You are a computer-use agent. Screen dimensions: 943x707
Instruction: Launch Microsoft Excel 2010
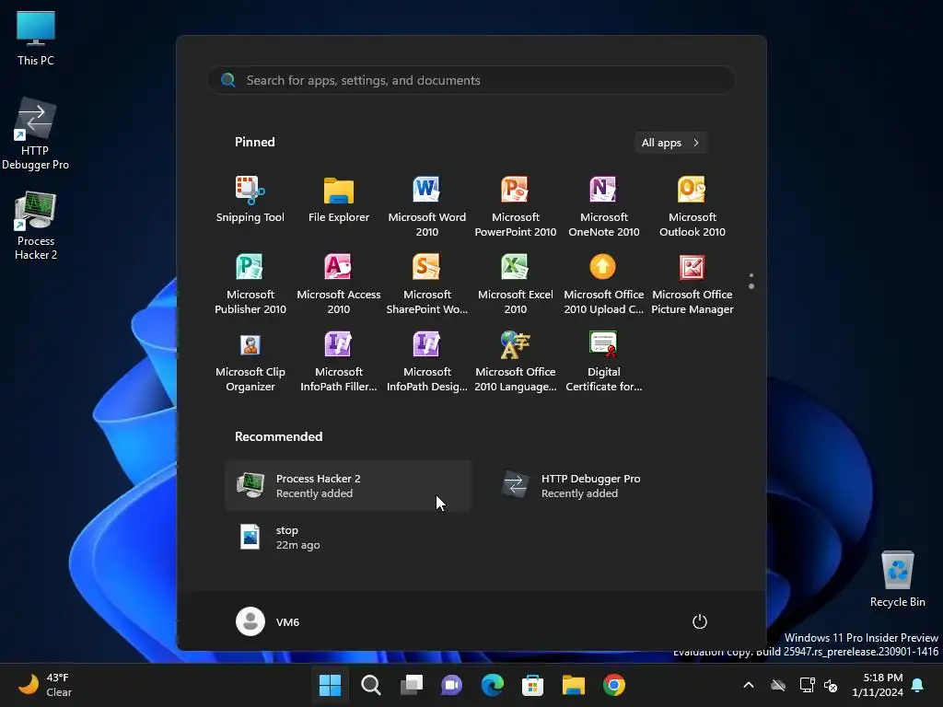pos(516,284)
